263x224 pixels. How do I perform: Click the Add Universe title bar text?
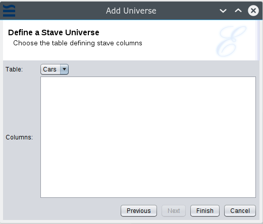tap(131, 11)
